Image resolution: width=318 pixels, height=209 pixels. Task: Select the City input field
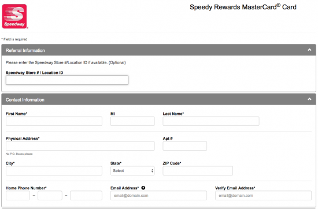(54, 171)
